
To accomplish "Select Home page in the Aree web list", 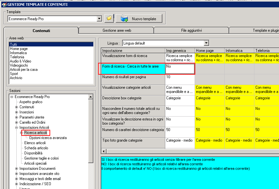I will pos(19,49).
